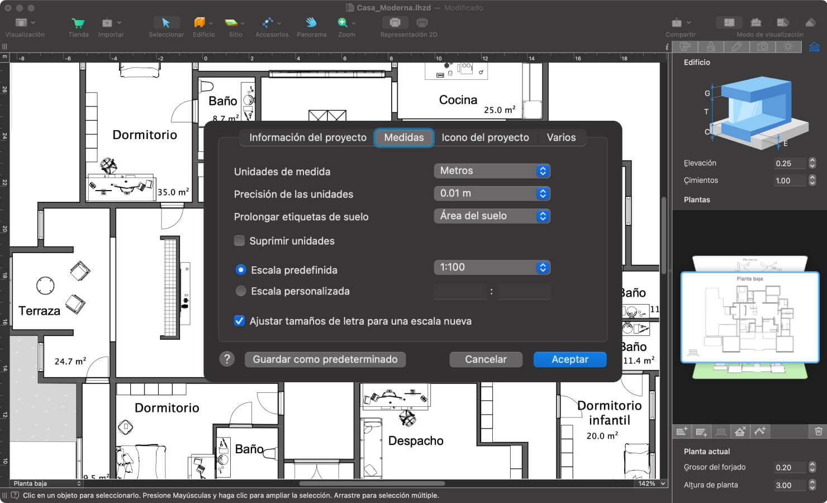Open the object library inspector tab
This screenshot has width=827, height=503.
tap(686, 47)
